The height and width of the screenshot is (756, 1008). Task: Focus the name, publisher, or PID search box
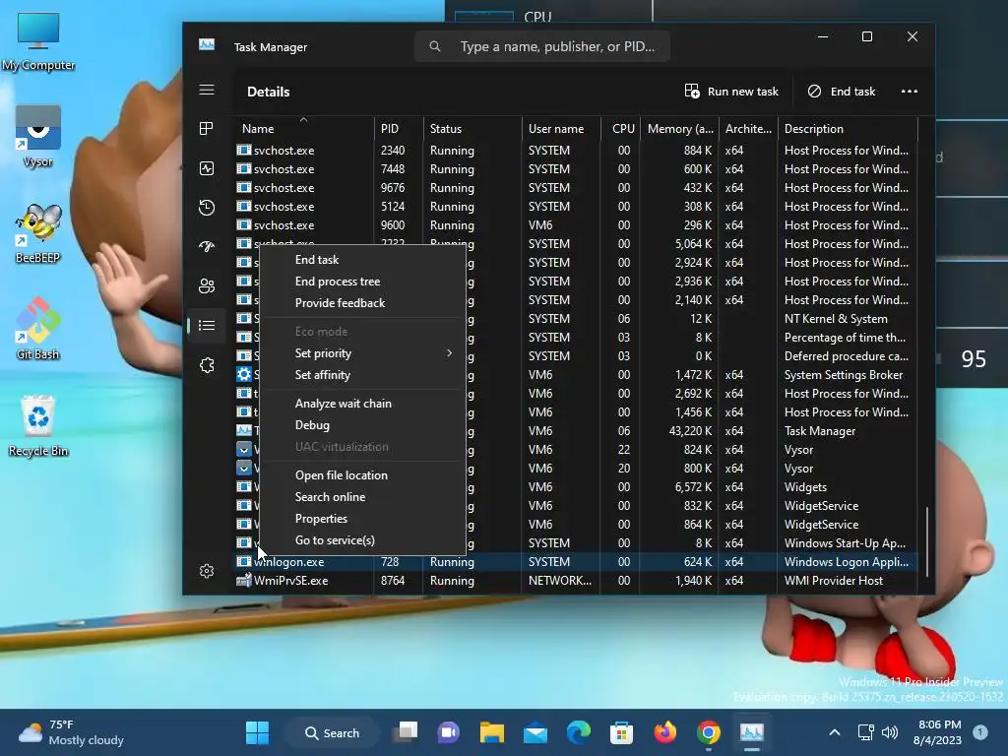[542, 46]
